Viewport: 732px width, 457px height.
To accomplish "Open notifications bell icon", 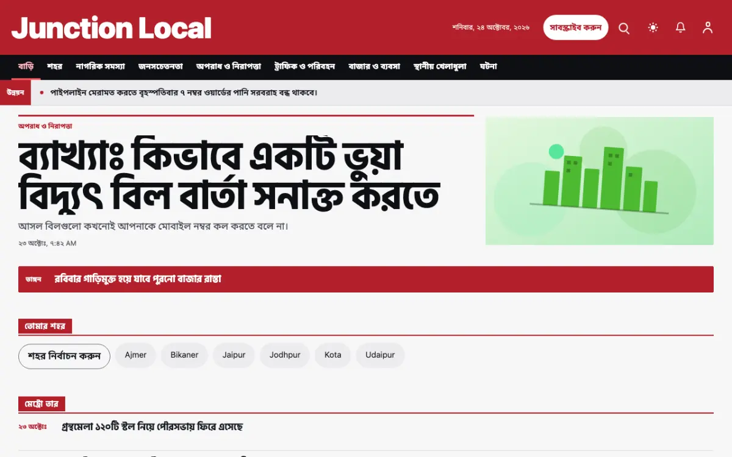I will point(681,27).
